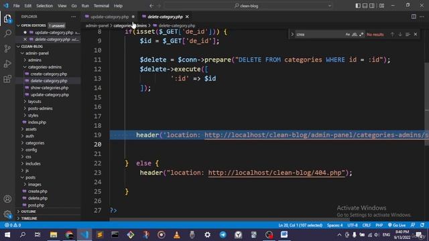Close the delete-category.php tab
429x241 pixels.
187,17
